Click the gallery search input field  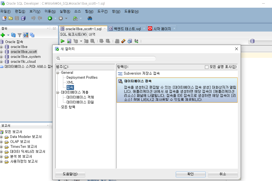coord(106,58)
